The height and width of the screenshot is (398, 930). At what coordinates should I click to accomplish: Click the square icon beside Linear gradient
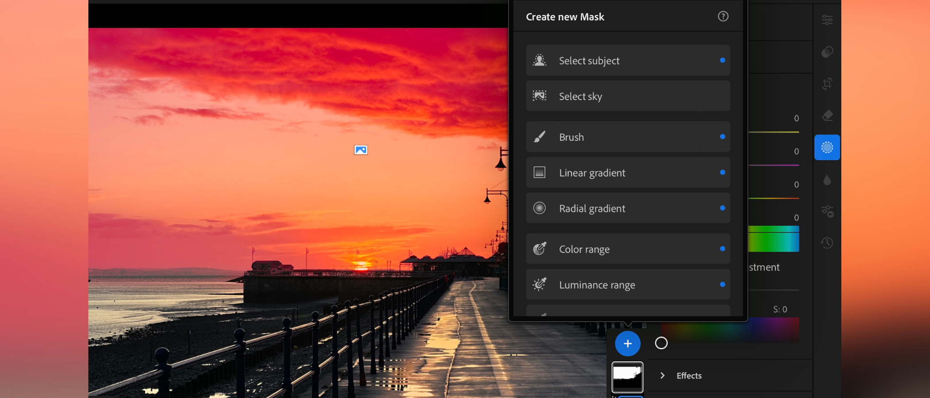tap(539, 172)
